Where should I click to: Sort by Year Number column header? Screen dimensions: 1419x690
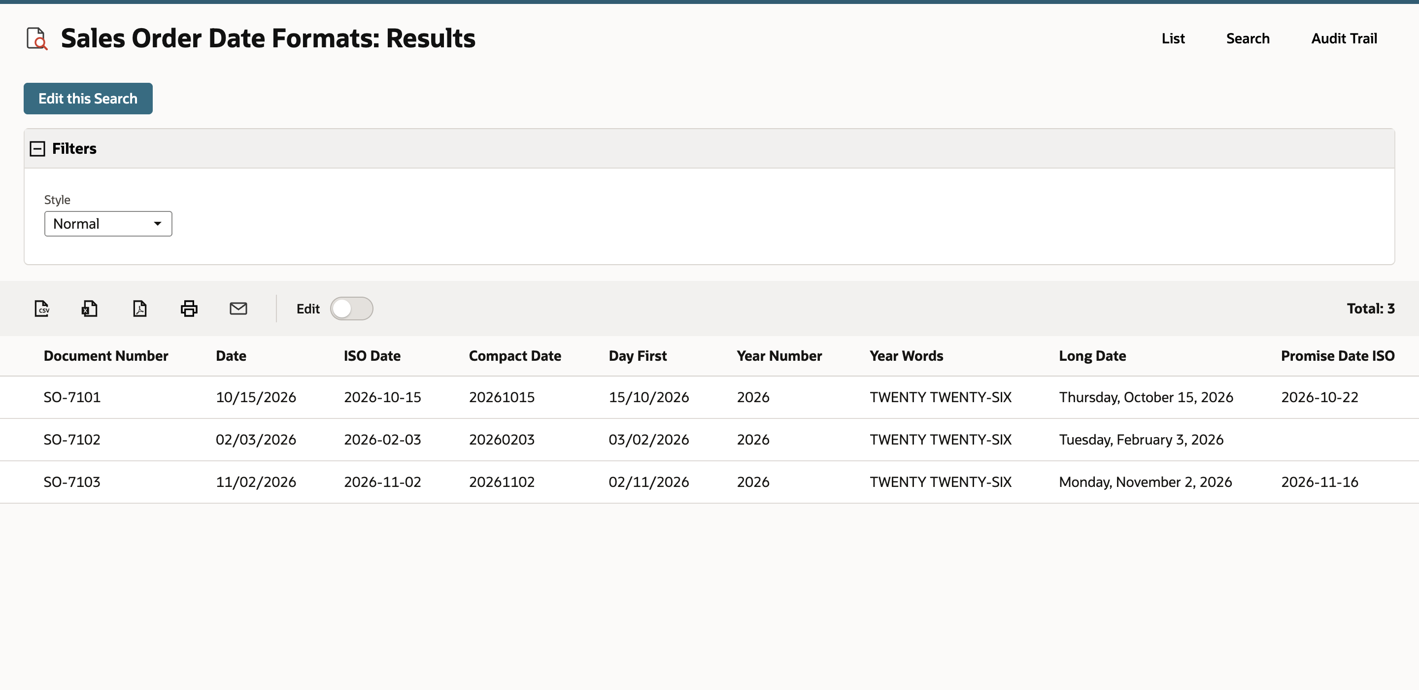point(779,356)
